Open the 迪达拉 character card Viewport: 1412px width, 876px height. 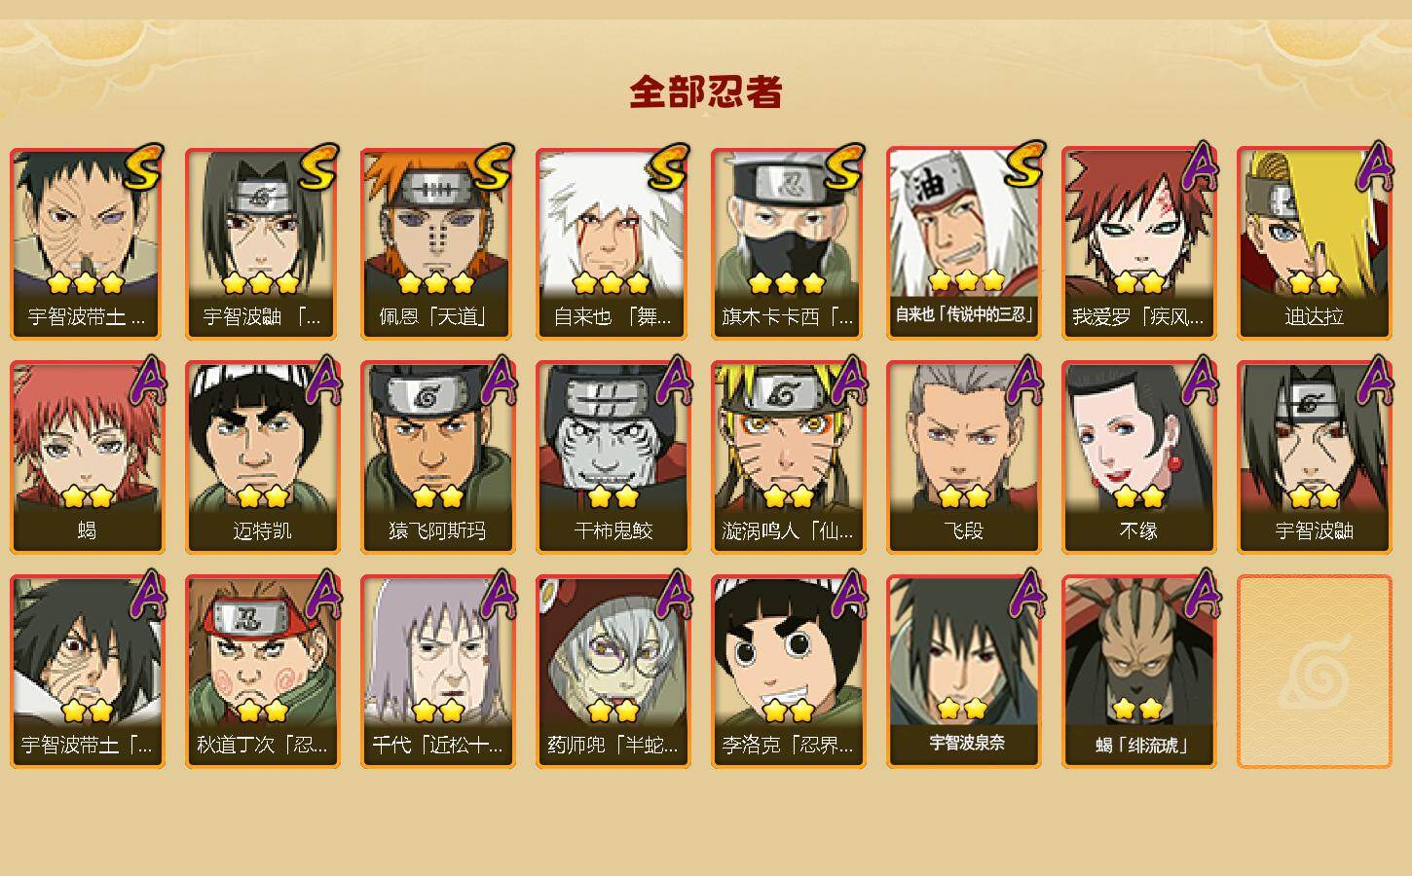tap(1314, 243)
